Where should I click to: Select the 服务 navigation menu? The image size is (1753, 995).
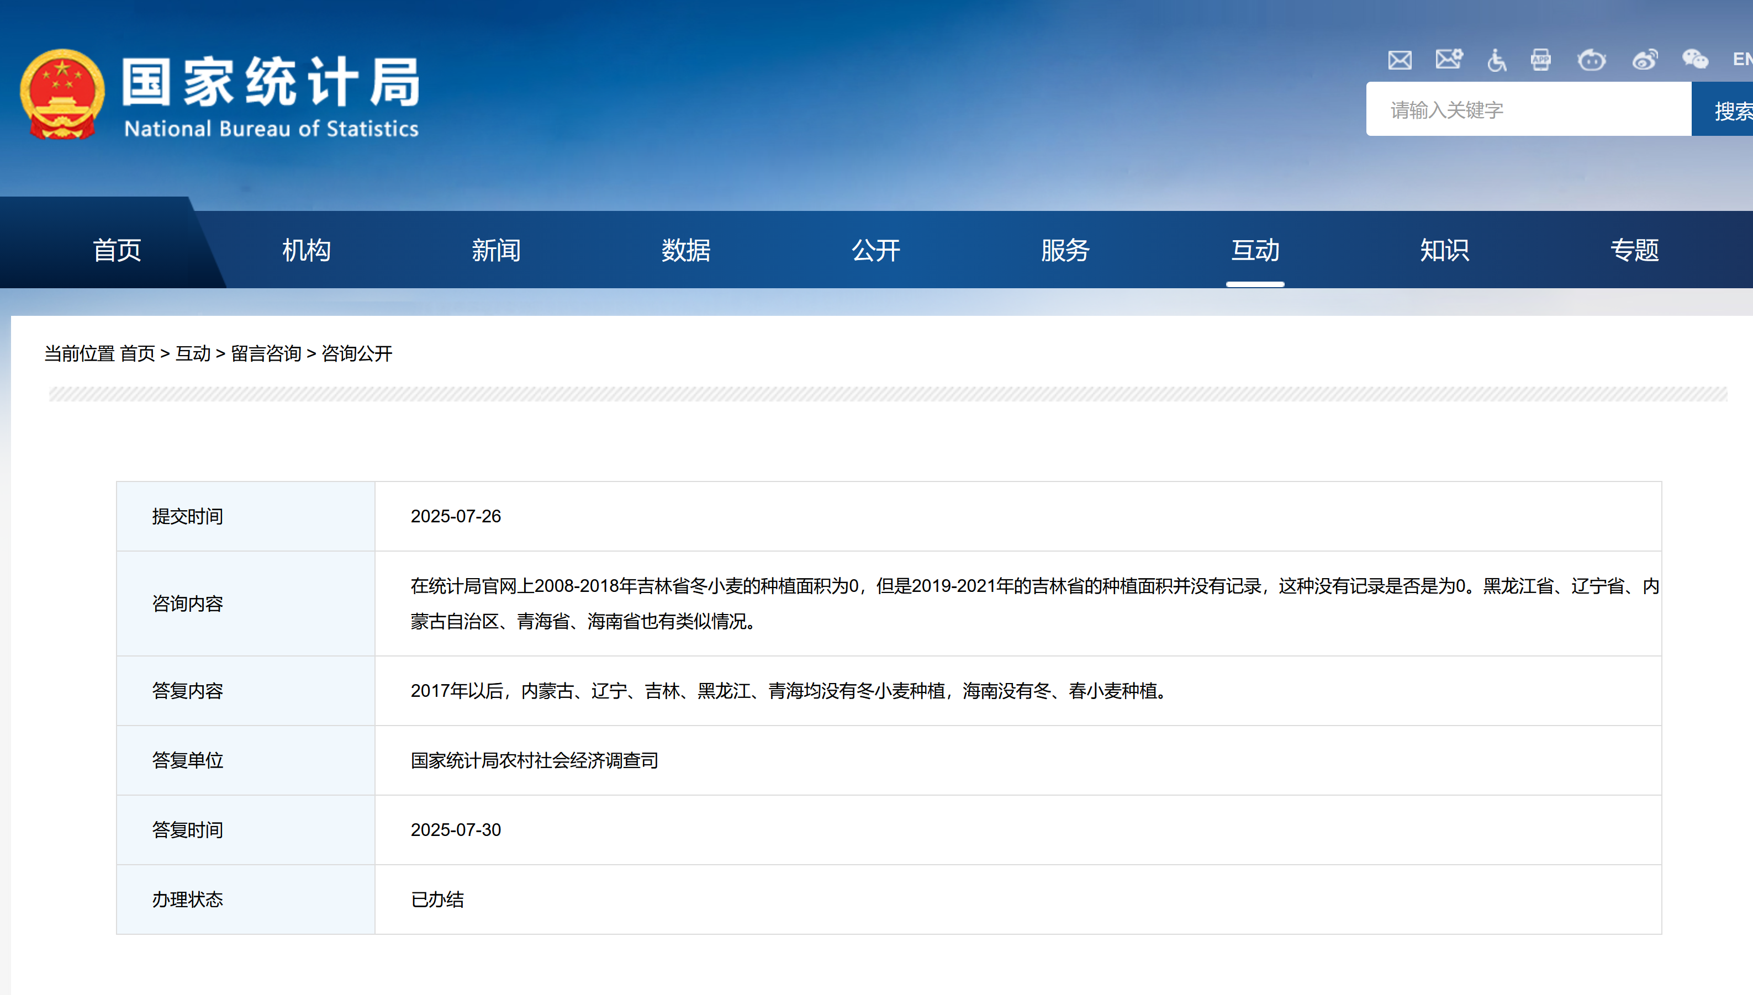click(x=1065, y=250)
